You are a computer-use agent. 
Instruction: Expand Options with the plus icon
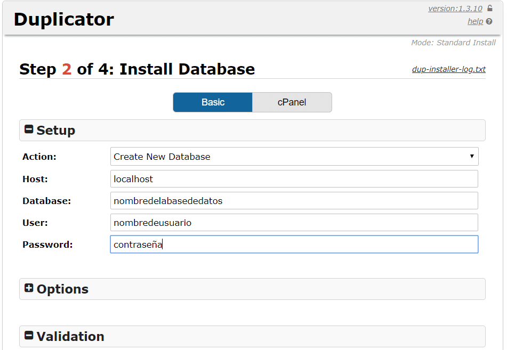(29, 288)
